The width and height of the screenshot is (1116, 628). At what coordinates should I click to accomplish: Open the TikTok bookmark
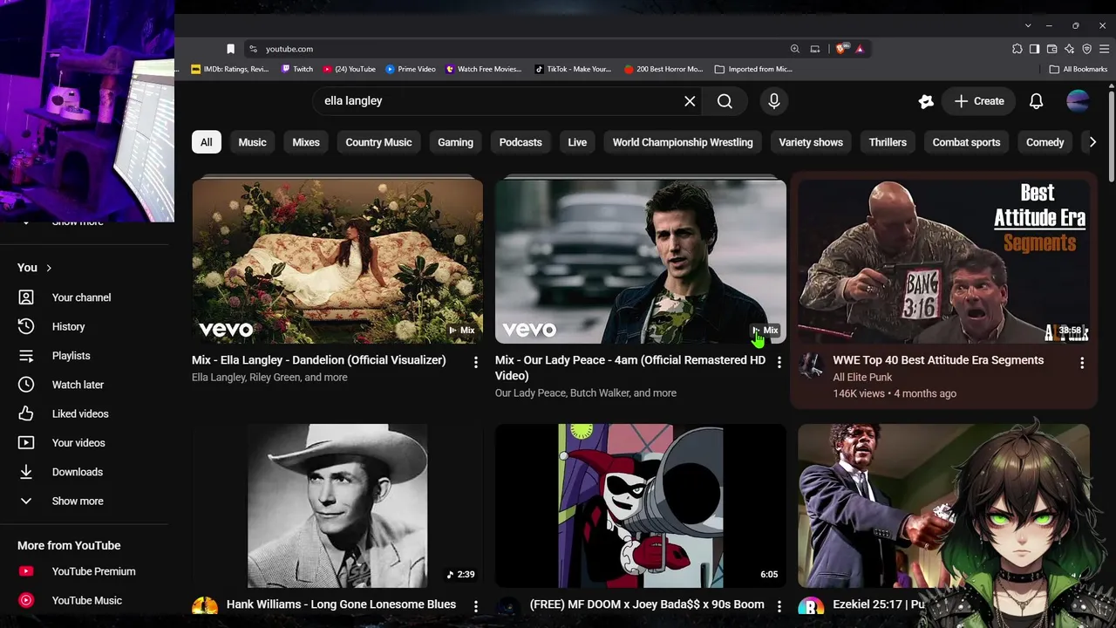click(573, 69)
